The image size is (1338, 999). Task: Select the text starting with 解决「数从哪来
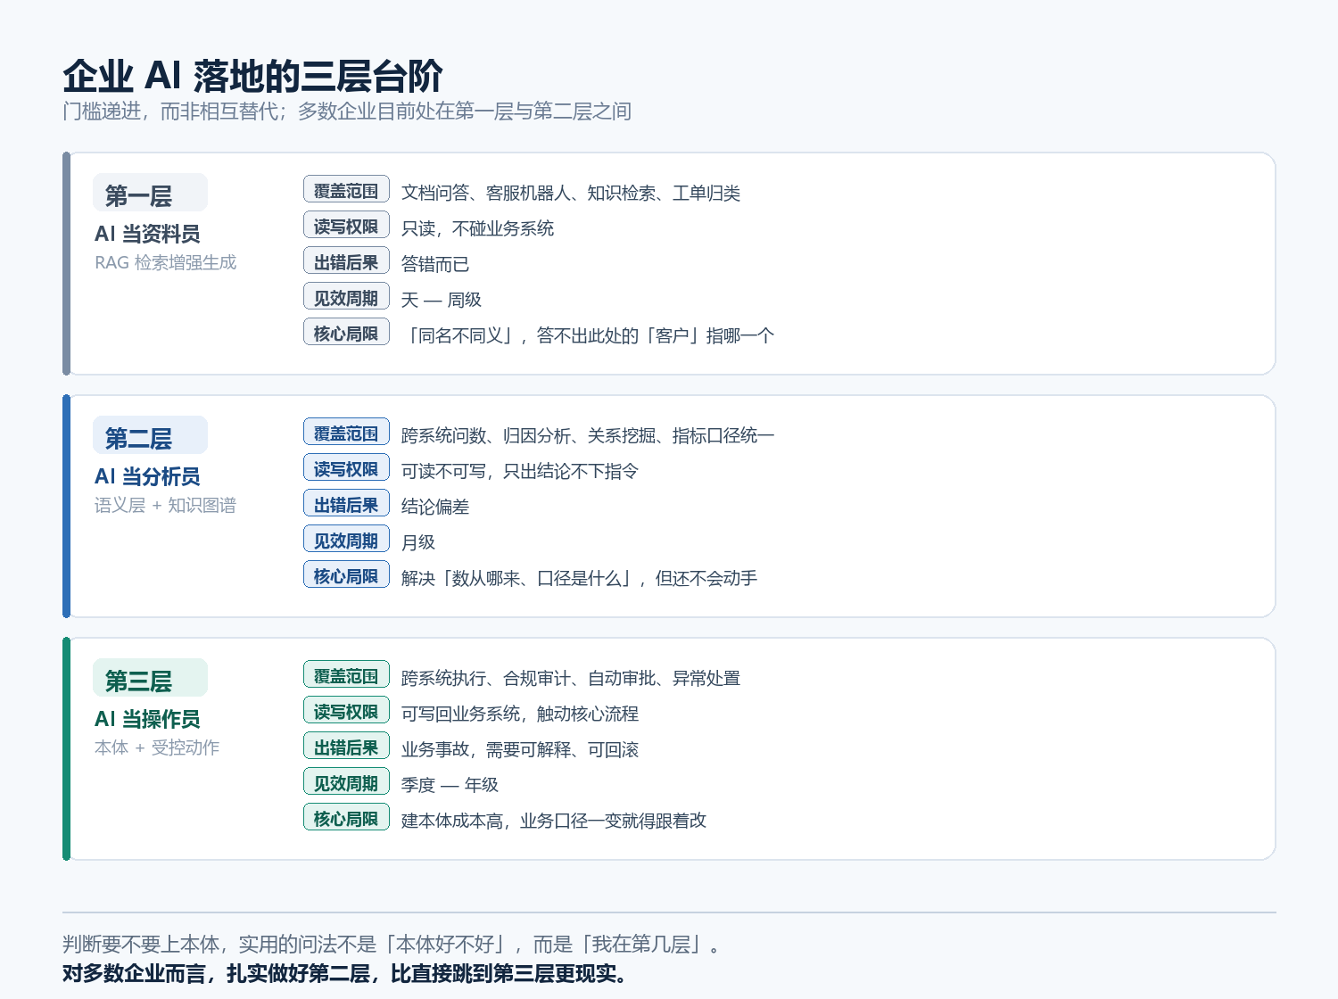[x=580, y=578]
